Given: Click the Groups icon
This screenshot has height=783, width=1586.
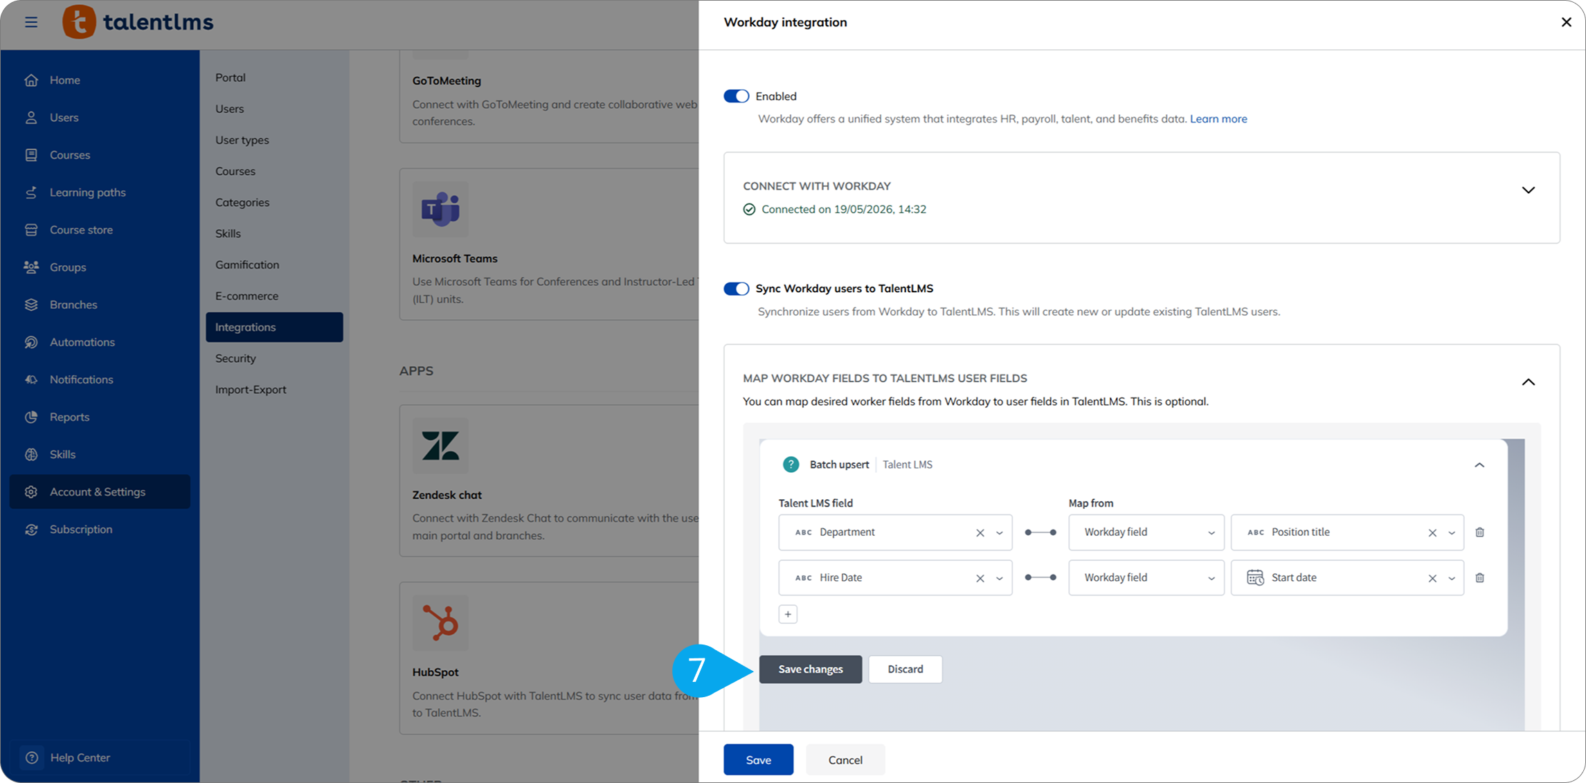Looking at the screenshot, I should point(31,267).
